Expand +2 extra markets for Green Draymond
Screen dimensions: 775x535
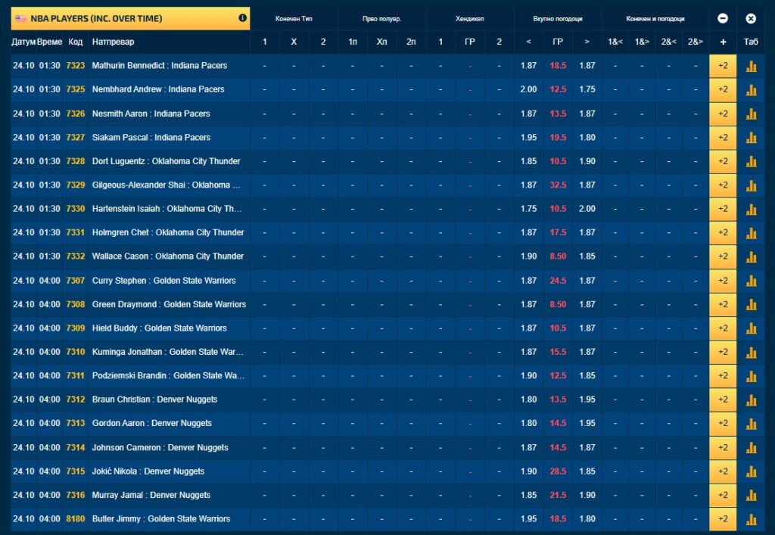click(x=723, y=304)
